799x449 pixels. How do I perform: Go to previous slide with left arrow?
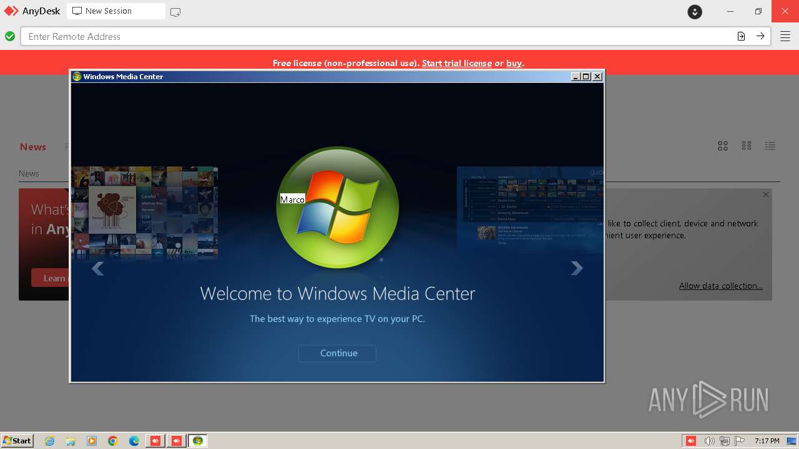click(98, 268)
